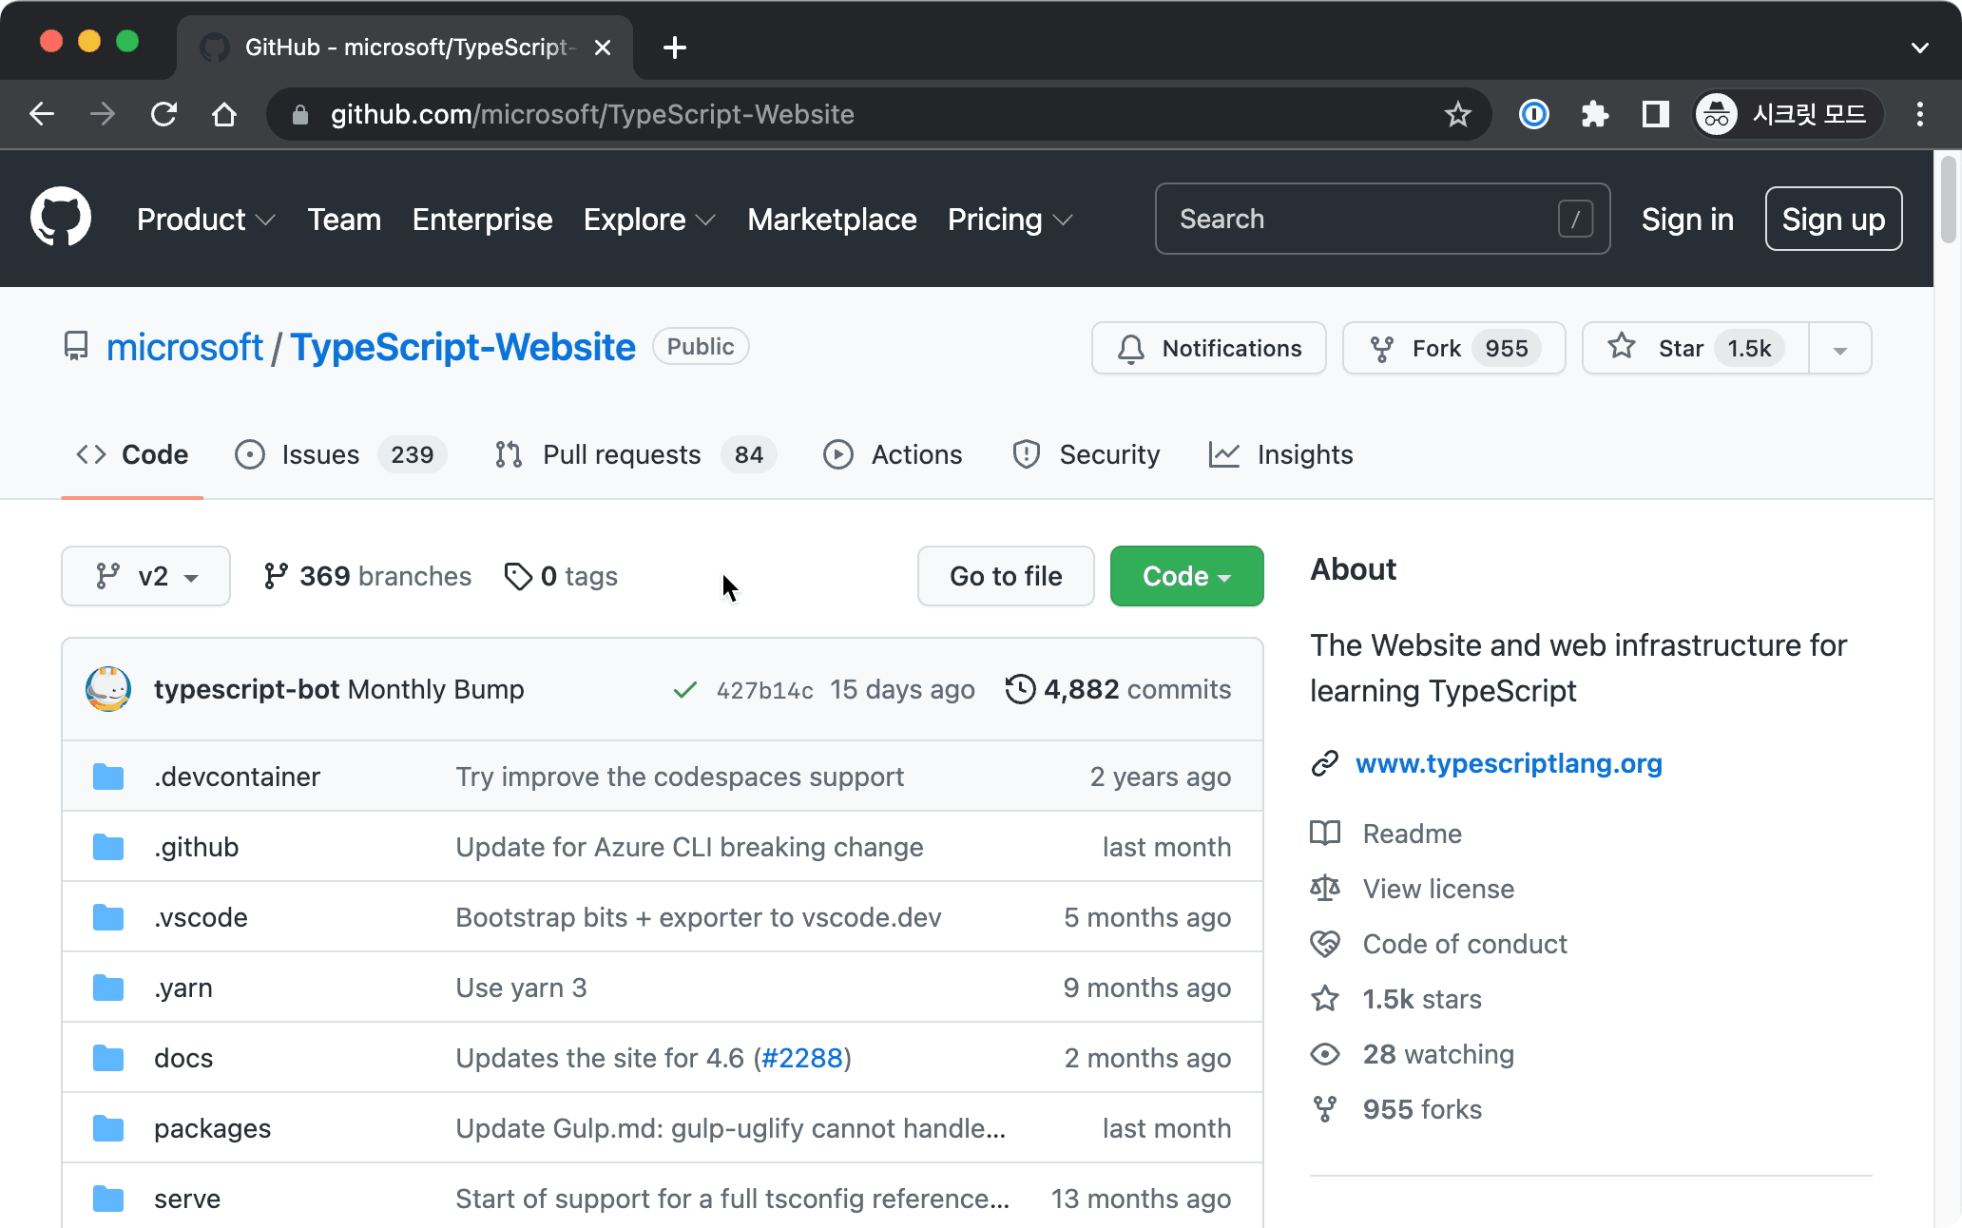
Task: Click the typescript-bot avatar
Action: coord(108,689)
